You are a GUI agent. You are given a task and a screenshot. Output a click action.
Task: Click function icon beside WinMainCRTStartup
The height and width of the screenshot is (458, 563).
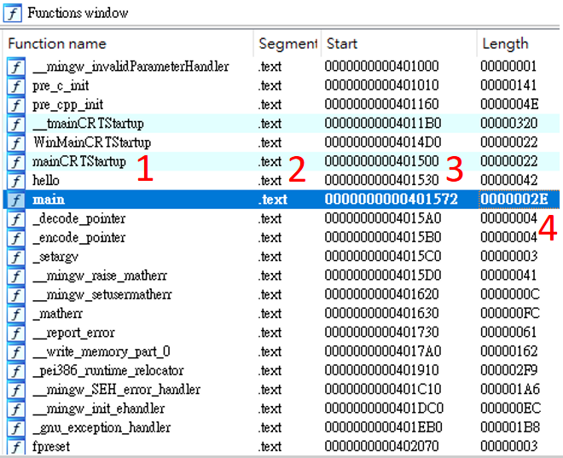tap(16, 142)
